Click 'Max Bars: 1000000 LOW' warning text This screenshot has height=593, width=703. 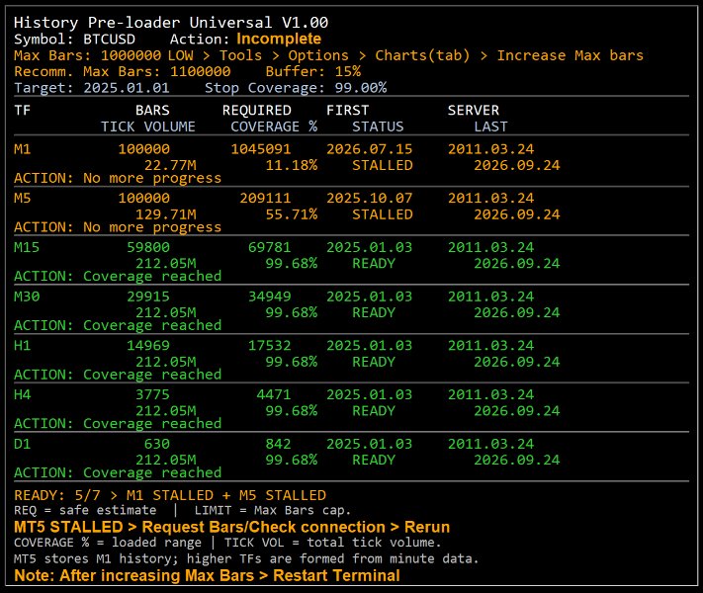[104, 55]
